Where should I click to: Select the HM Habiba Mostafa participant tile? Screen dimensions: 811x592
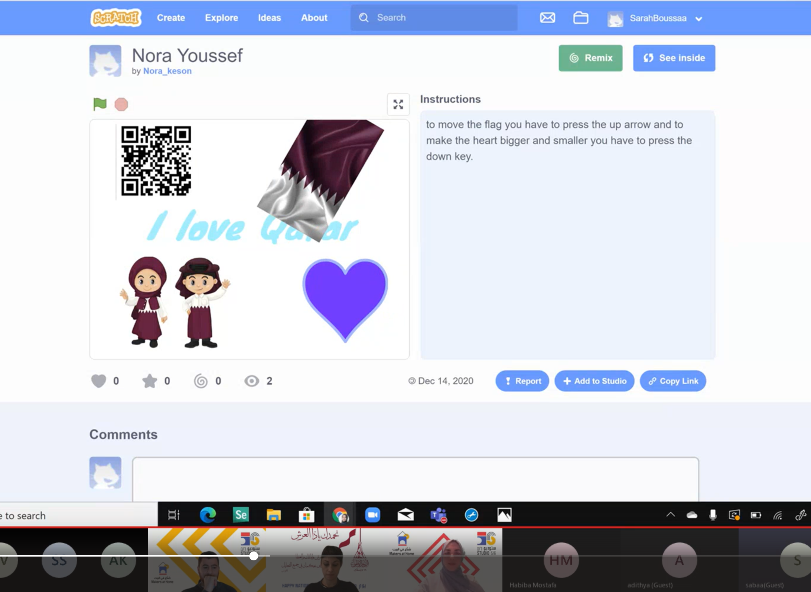[x=561, y=560]
